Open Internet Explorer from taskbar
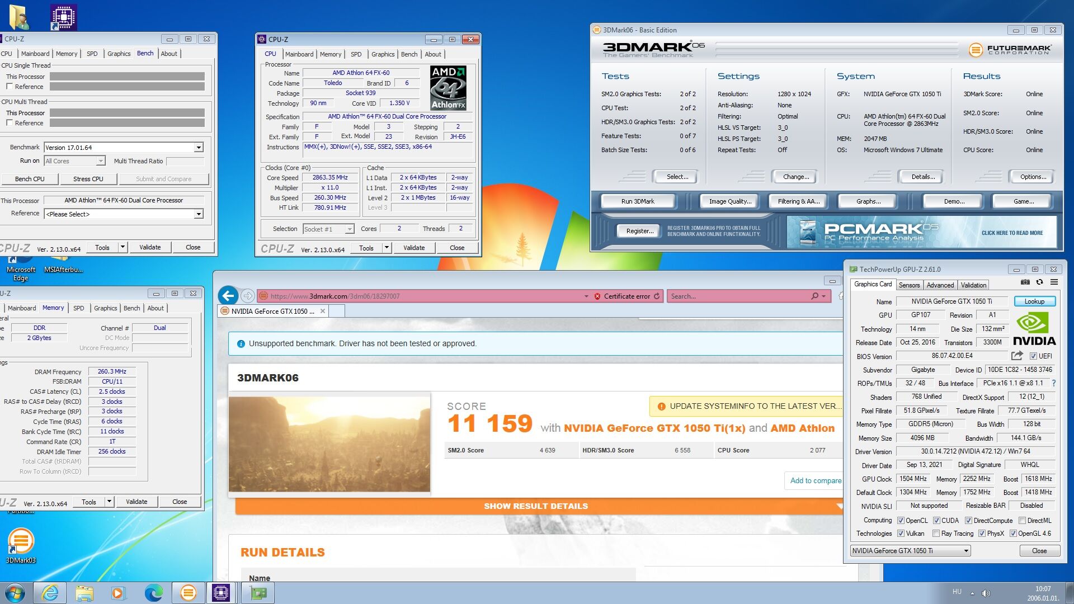 point(50,593)
